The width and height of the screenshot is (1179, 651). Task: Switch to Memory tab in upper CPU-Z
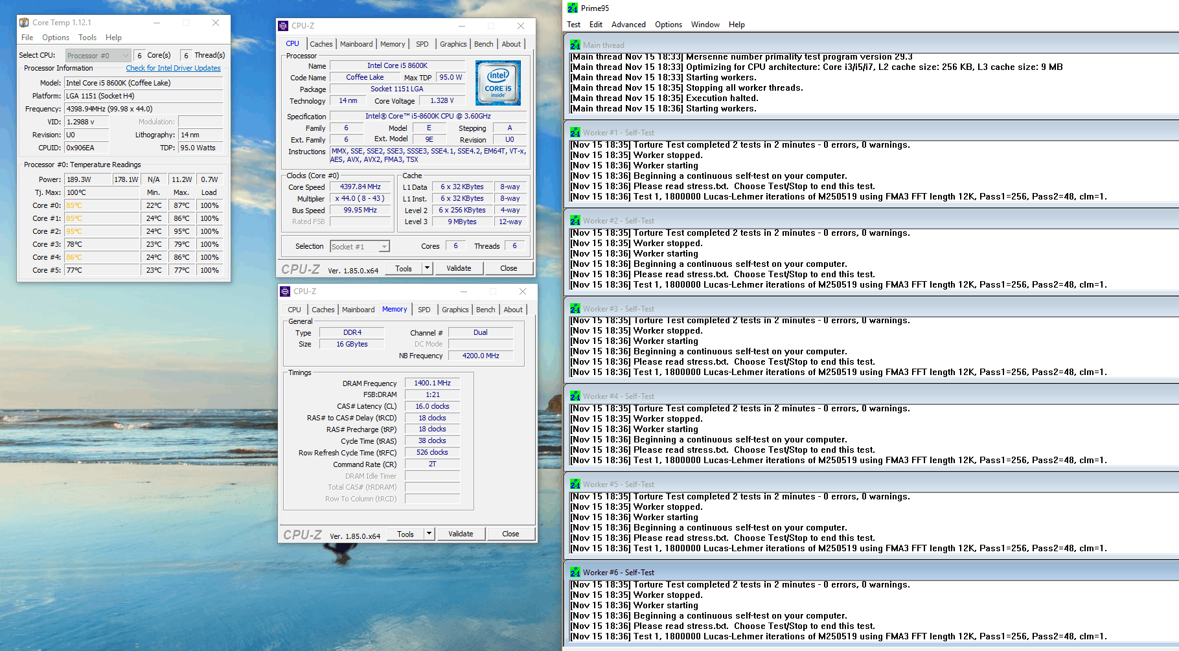tap(393, 44)
